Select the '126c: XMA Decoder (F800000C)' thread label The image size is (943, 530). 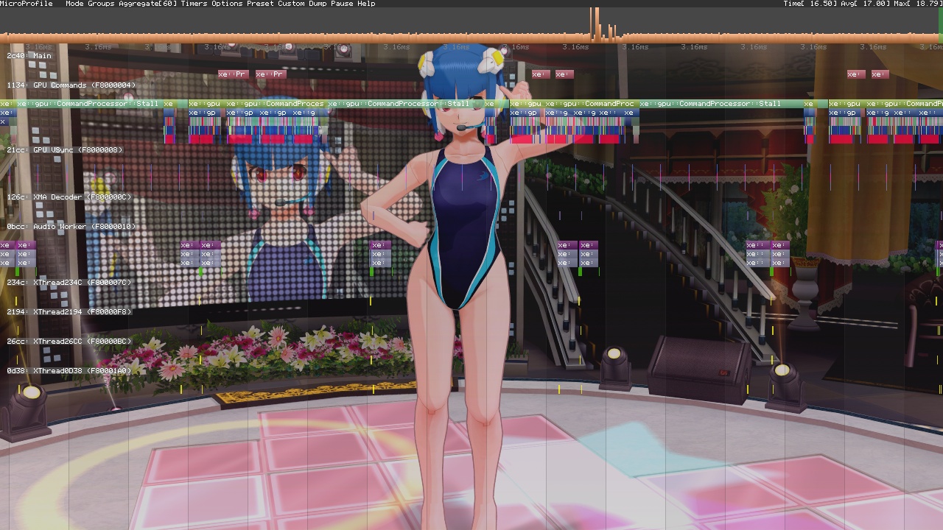[x=69, y=197]
